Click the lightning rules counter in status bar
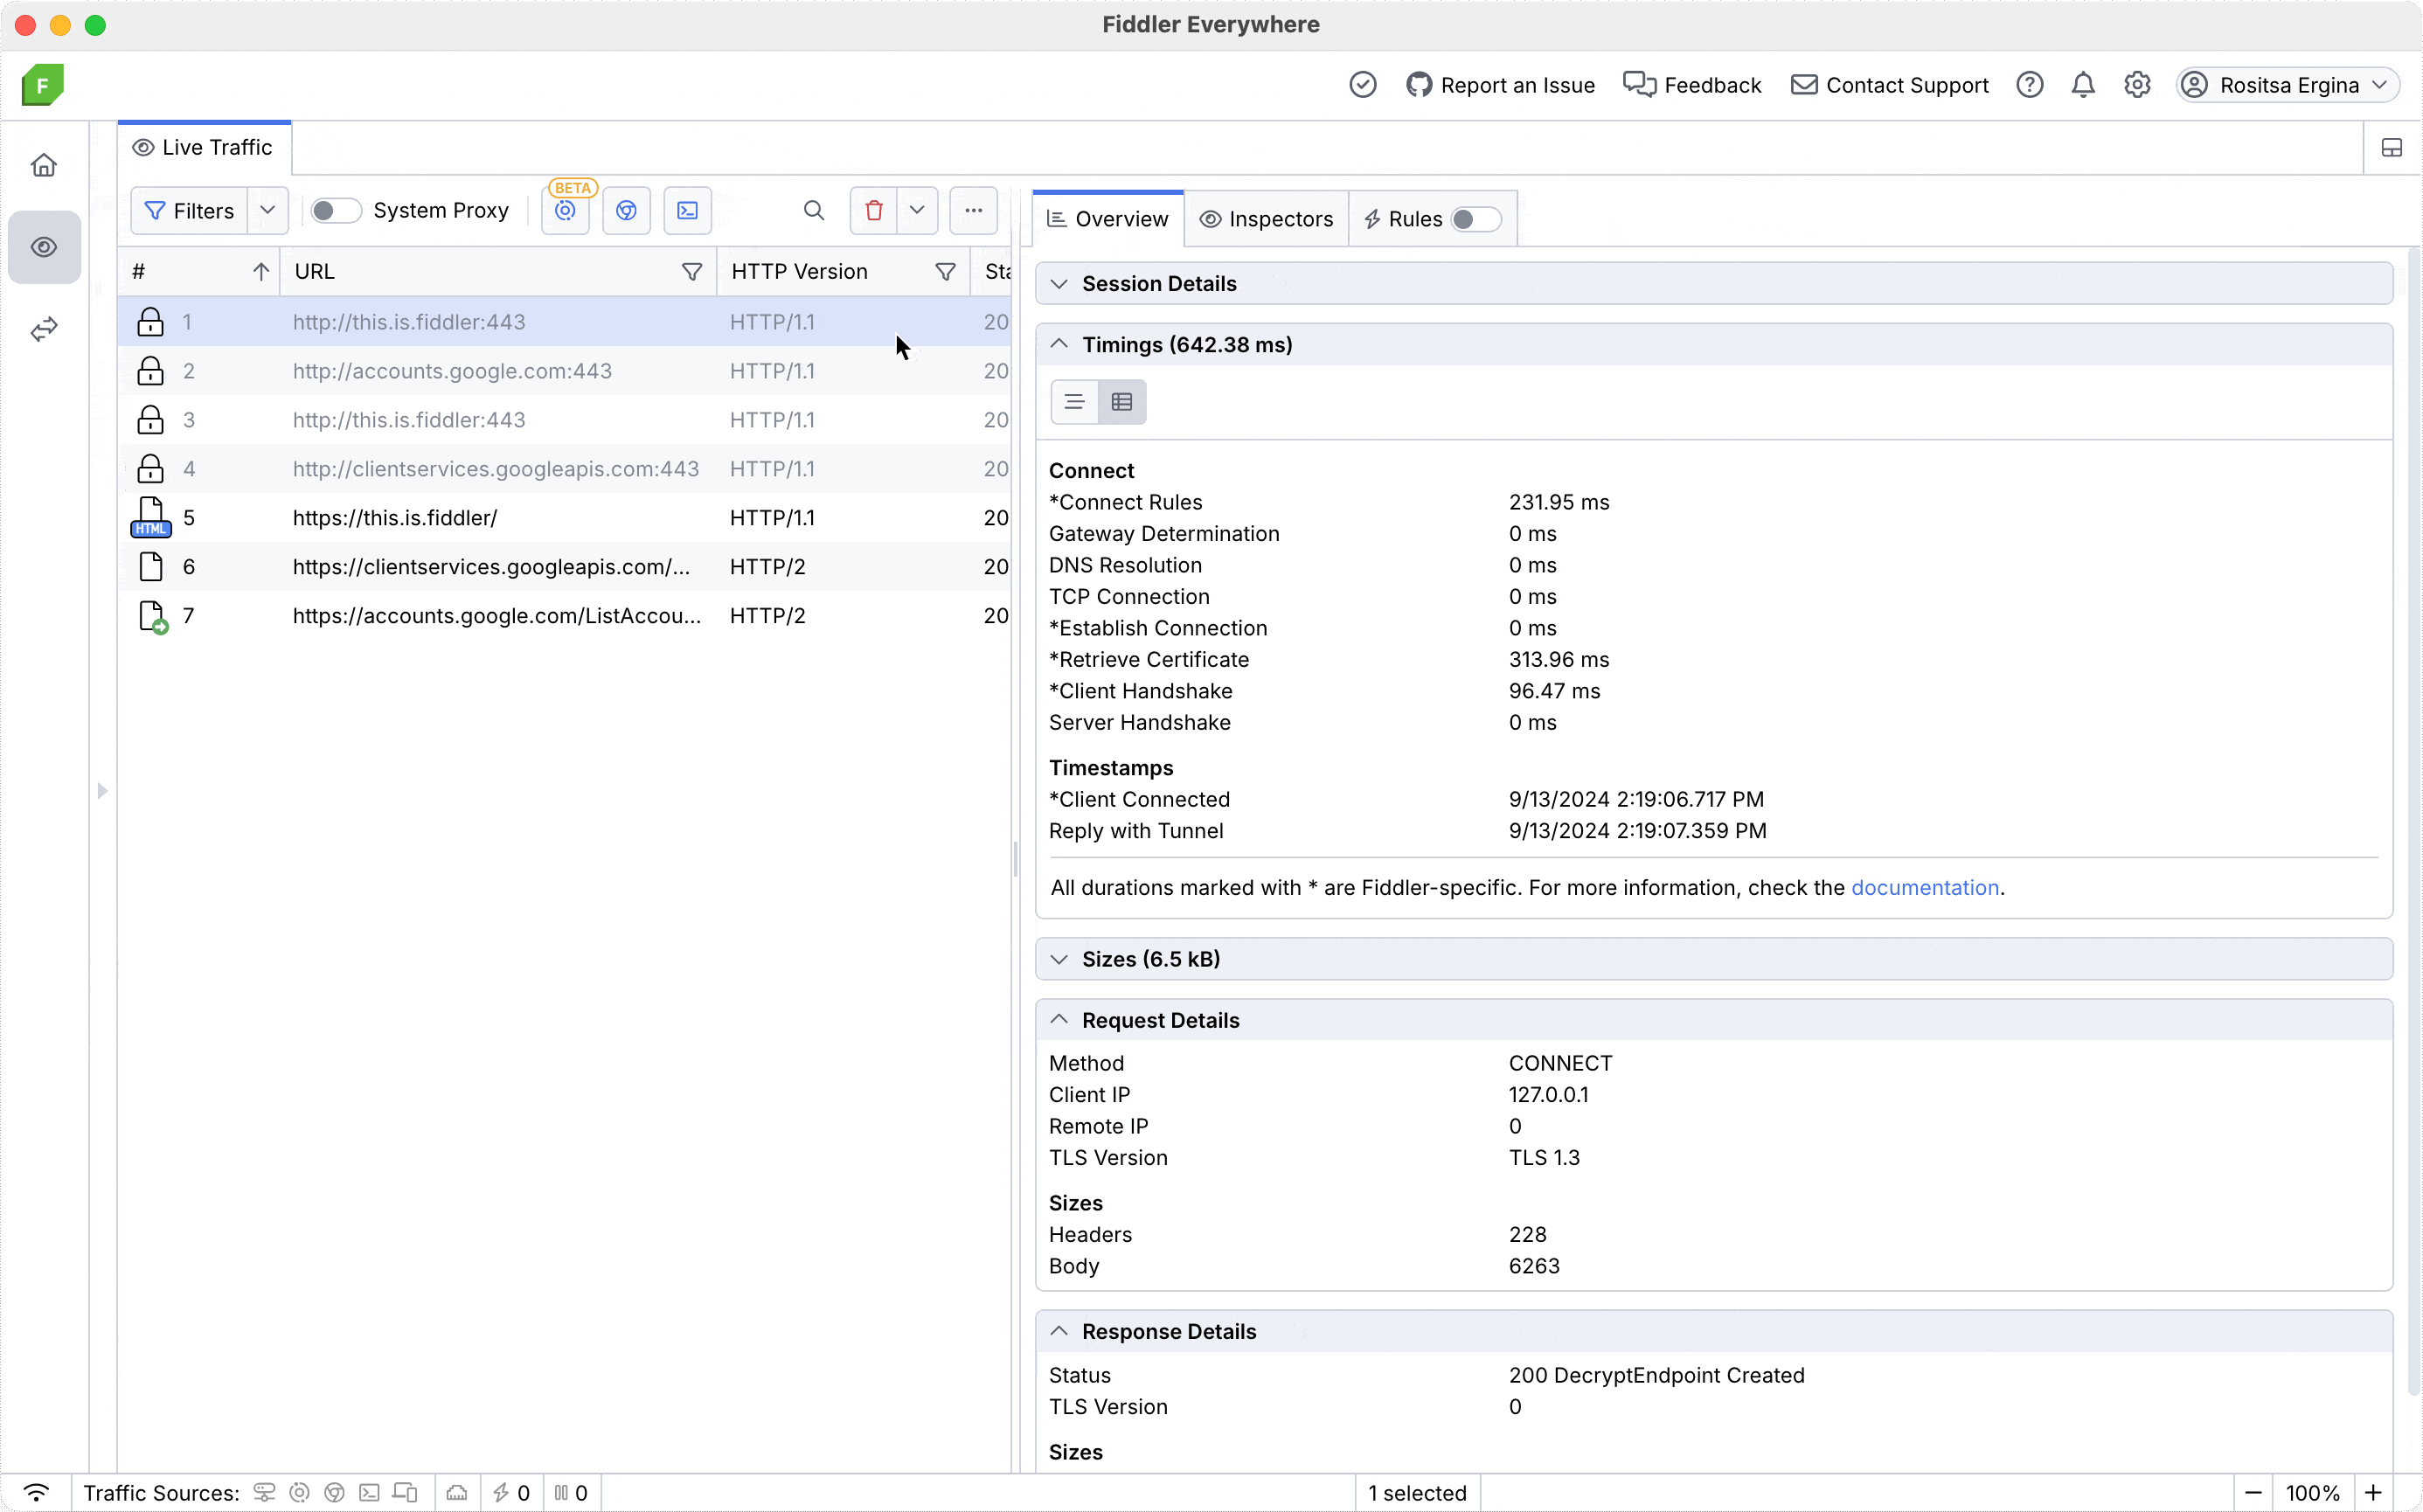This screenshot has width=2423, height=1512. [x=511, y=1493]
